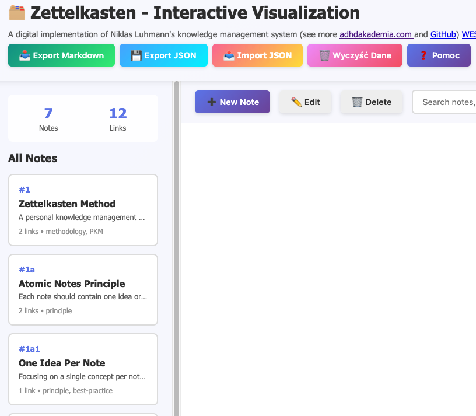The image size is (476, 416).
Task: Open the Atomic Notes Principle note
Action: click(83, 289)
